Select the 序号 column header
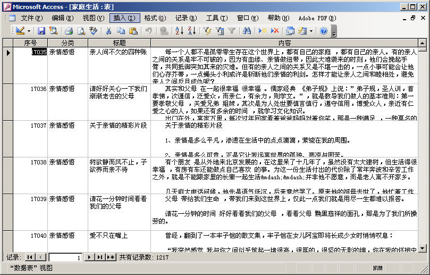Viewport: 430px width, 275px height. pos(30,43)
